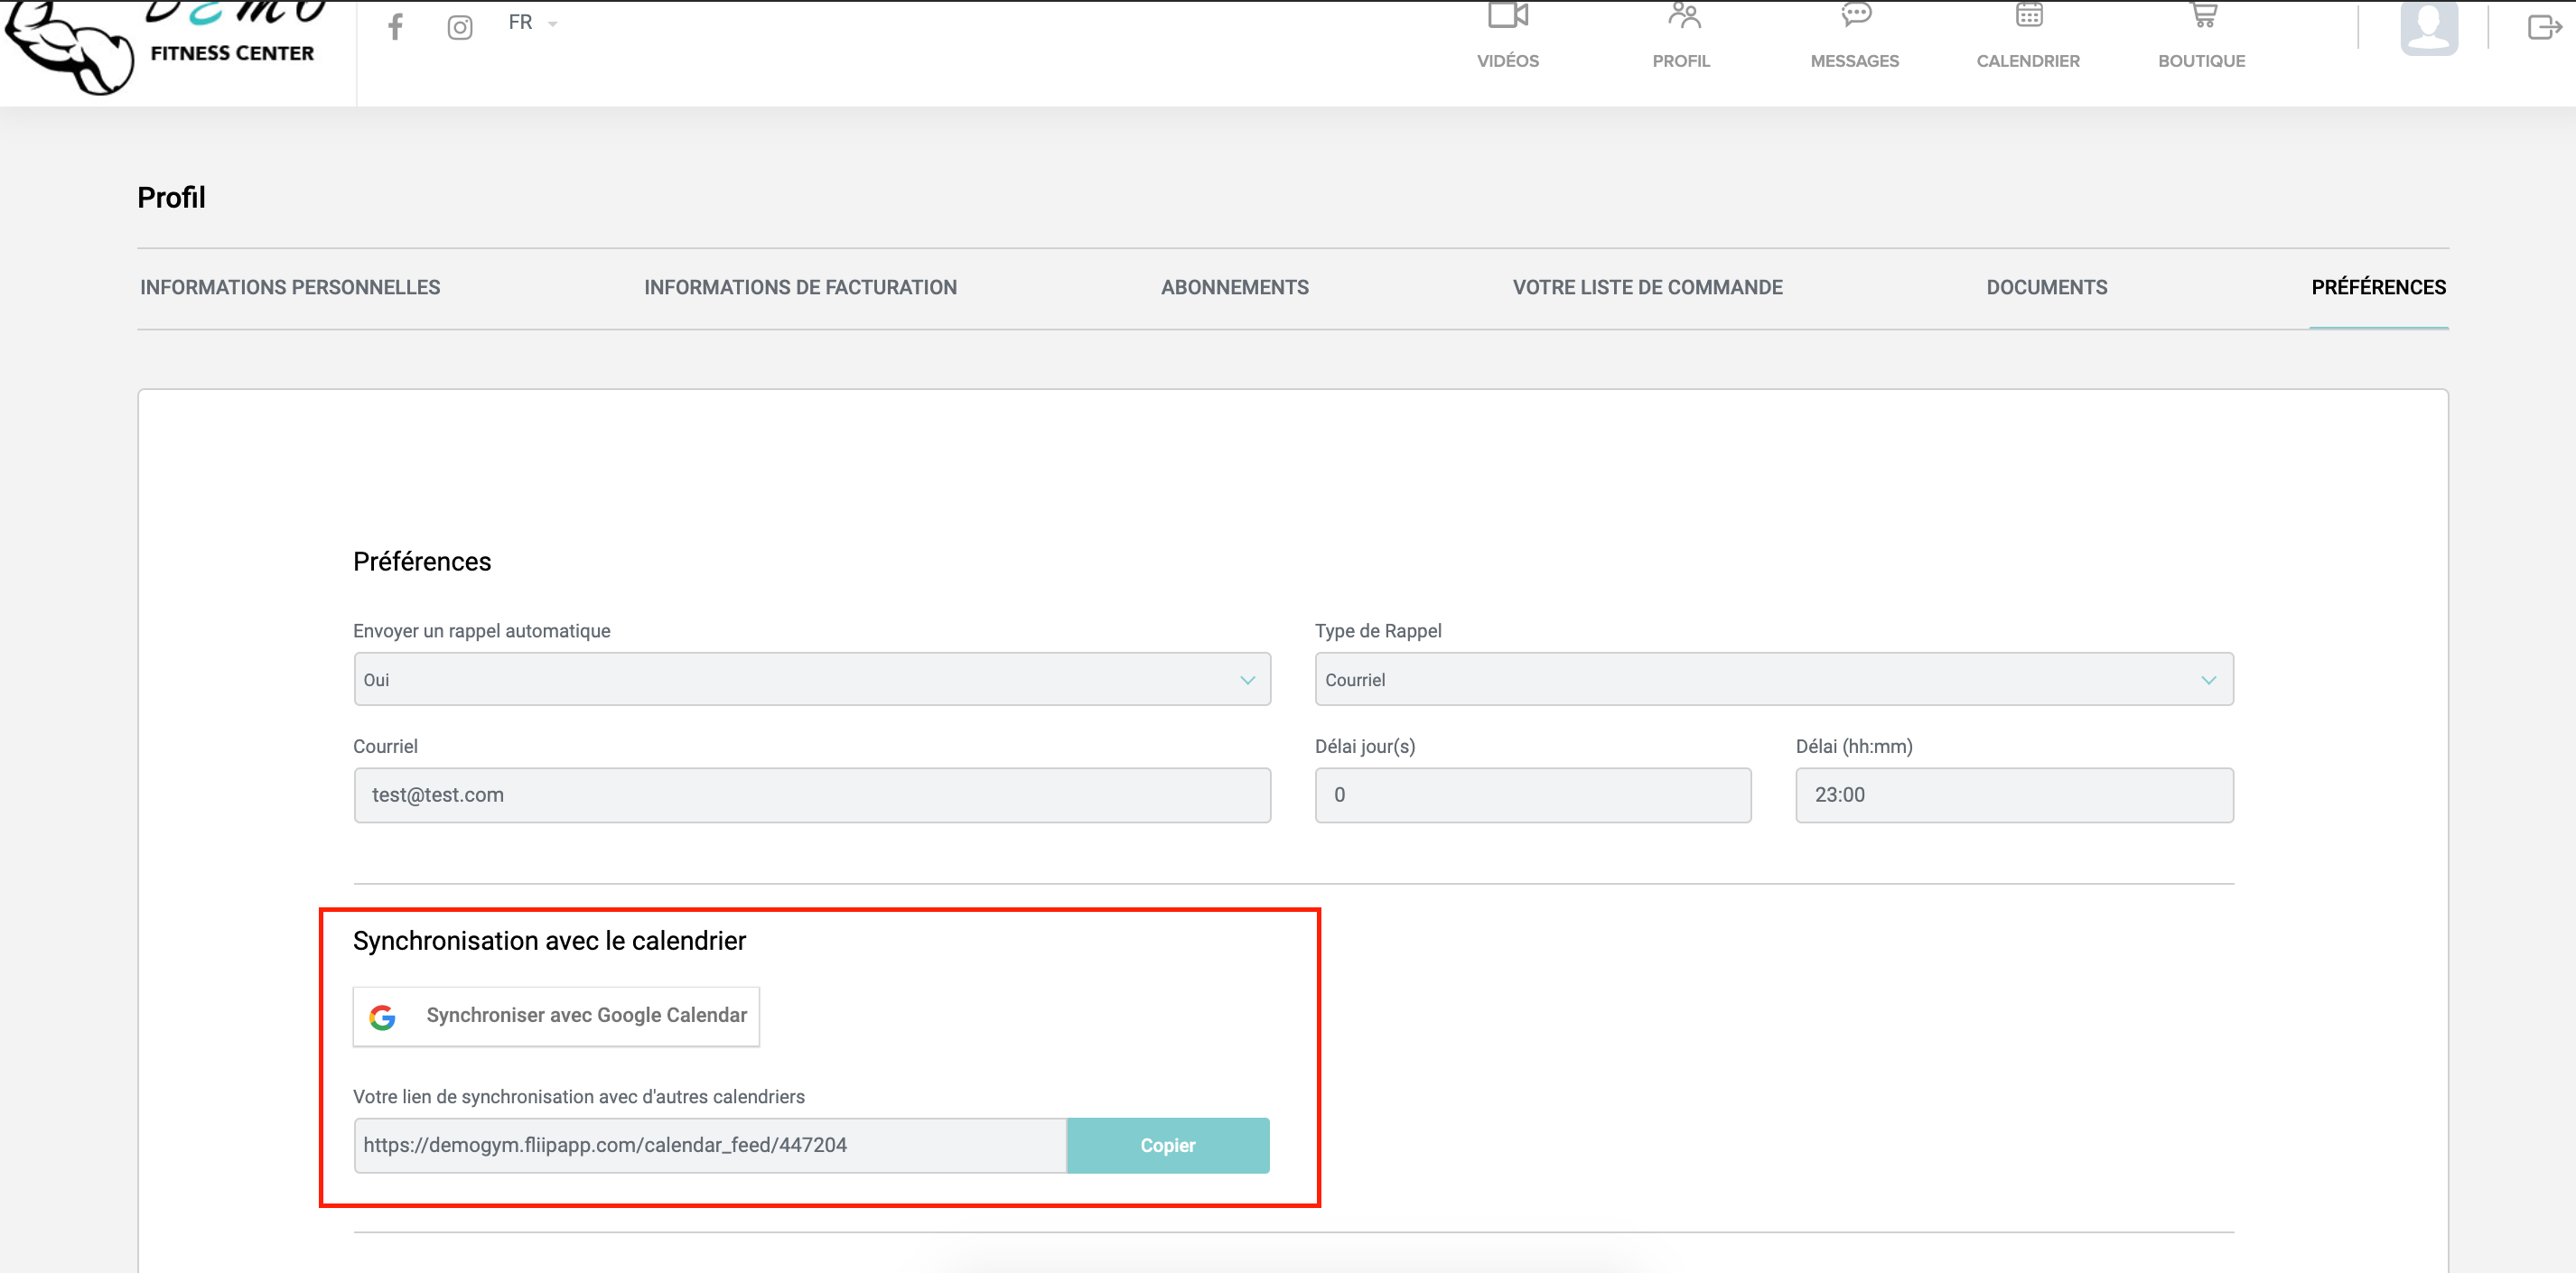Image resolution: width=2576 pixels, height=1273 pixels.
Task: Click the Courriel email input field
Action: 811,795
